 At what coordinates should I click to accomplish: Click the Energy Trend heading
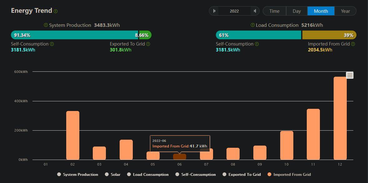(32, 11)
